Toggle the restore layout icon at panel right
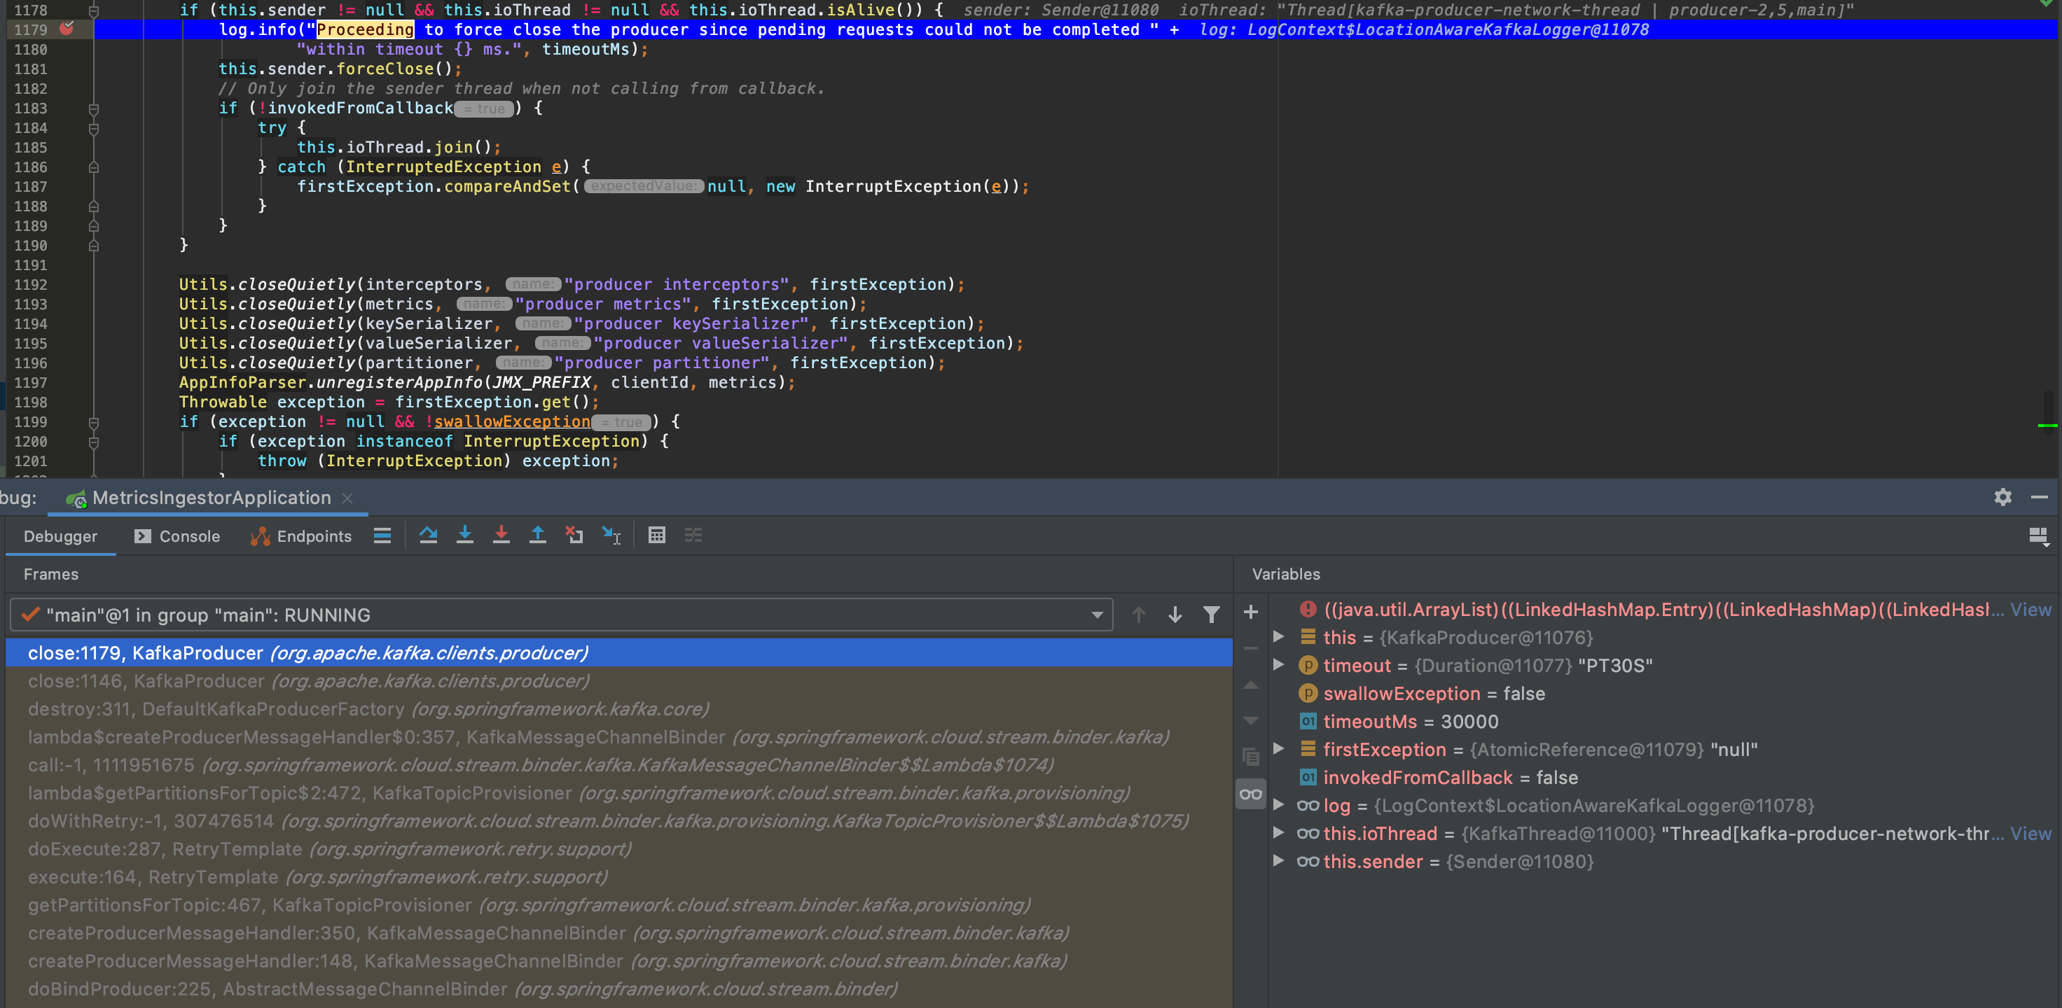 [x=2038, y=536]
